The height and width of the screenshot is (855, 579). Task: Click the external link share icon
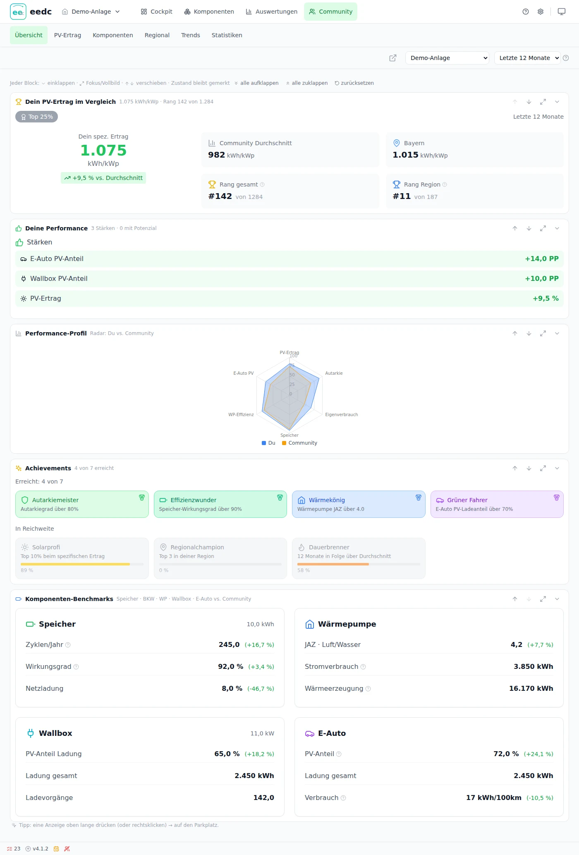393,58
